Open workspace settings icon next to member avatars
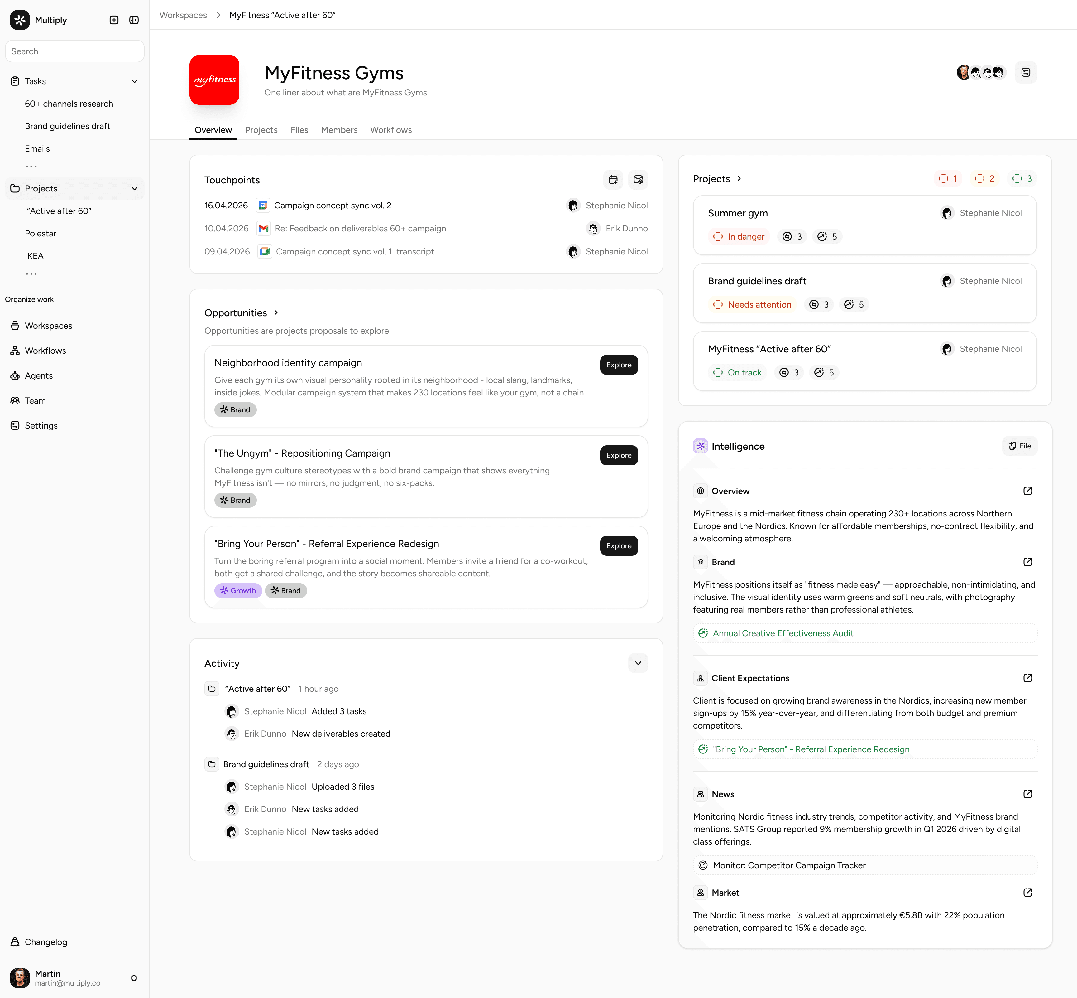The width and height of the screenshot is (1077, 998). [1026, 72]
